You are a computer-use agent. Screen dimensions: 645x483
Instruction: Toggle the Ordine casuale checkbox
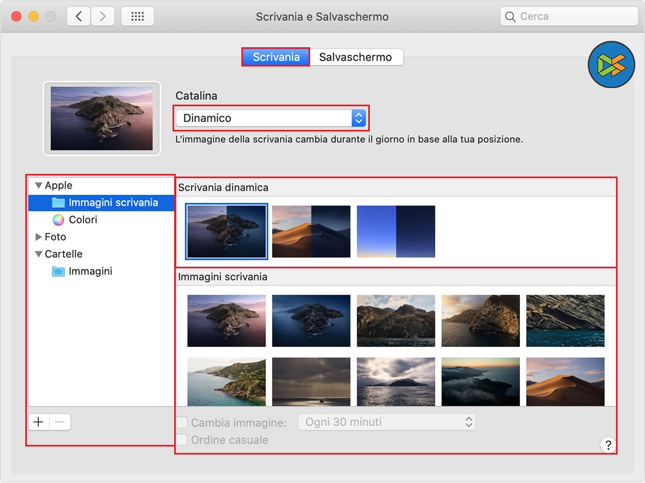click(182, 440)
